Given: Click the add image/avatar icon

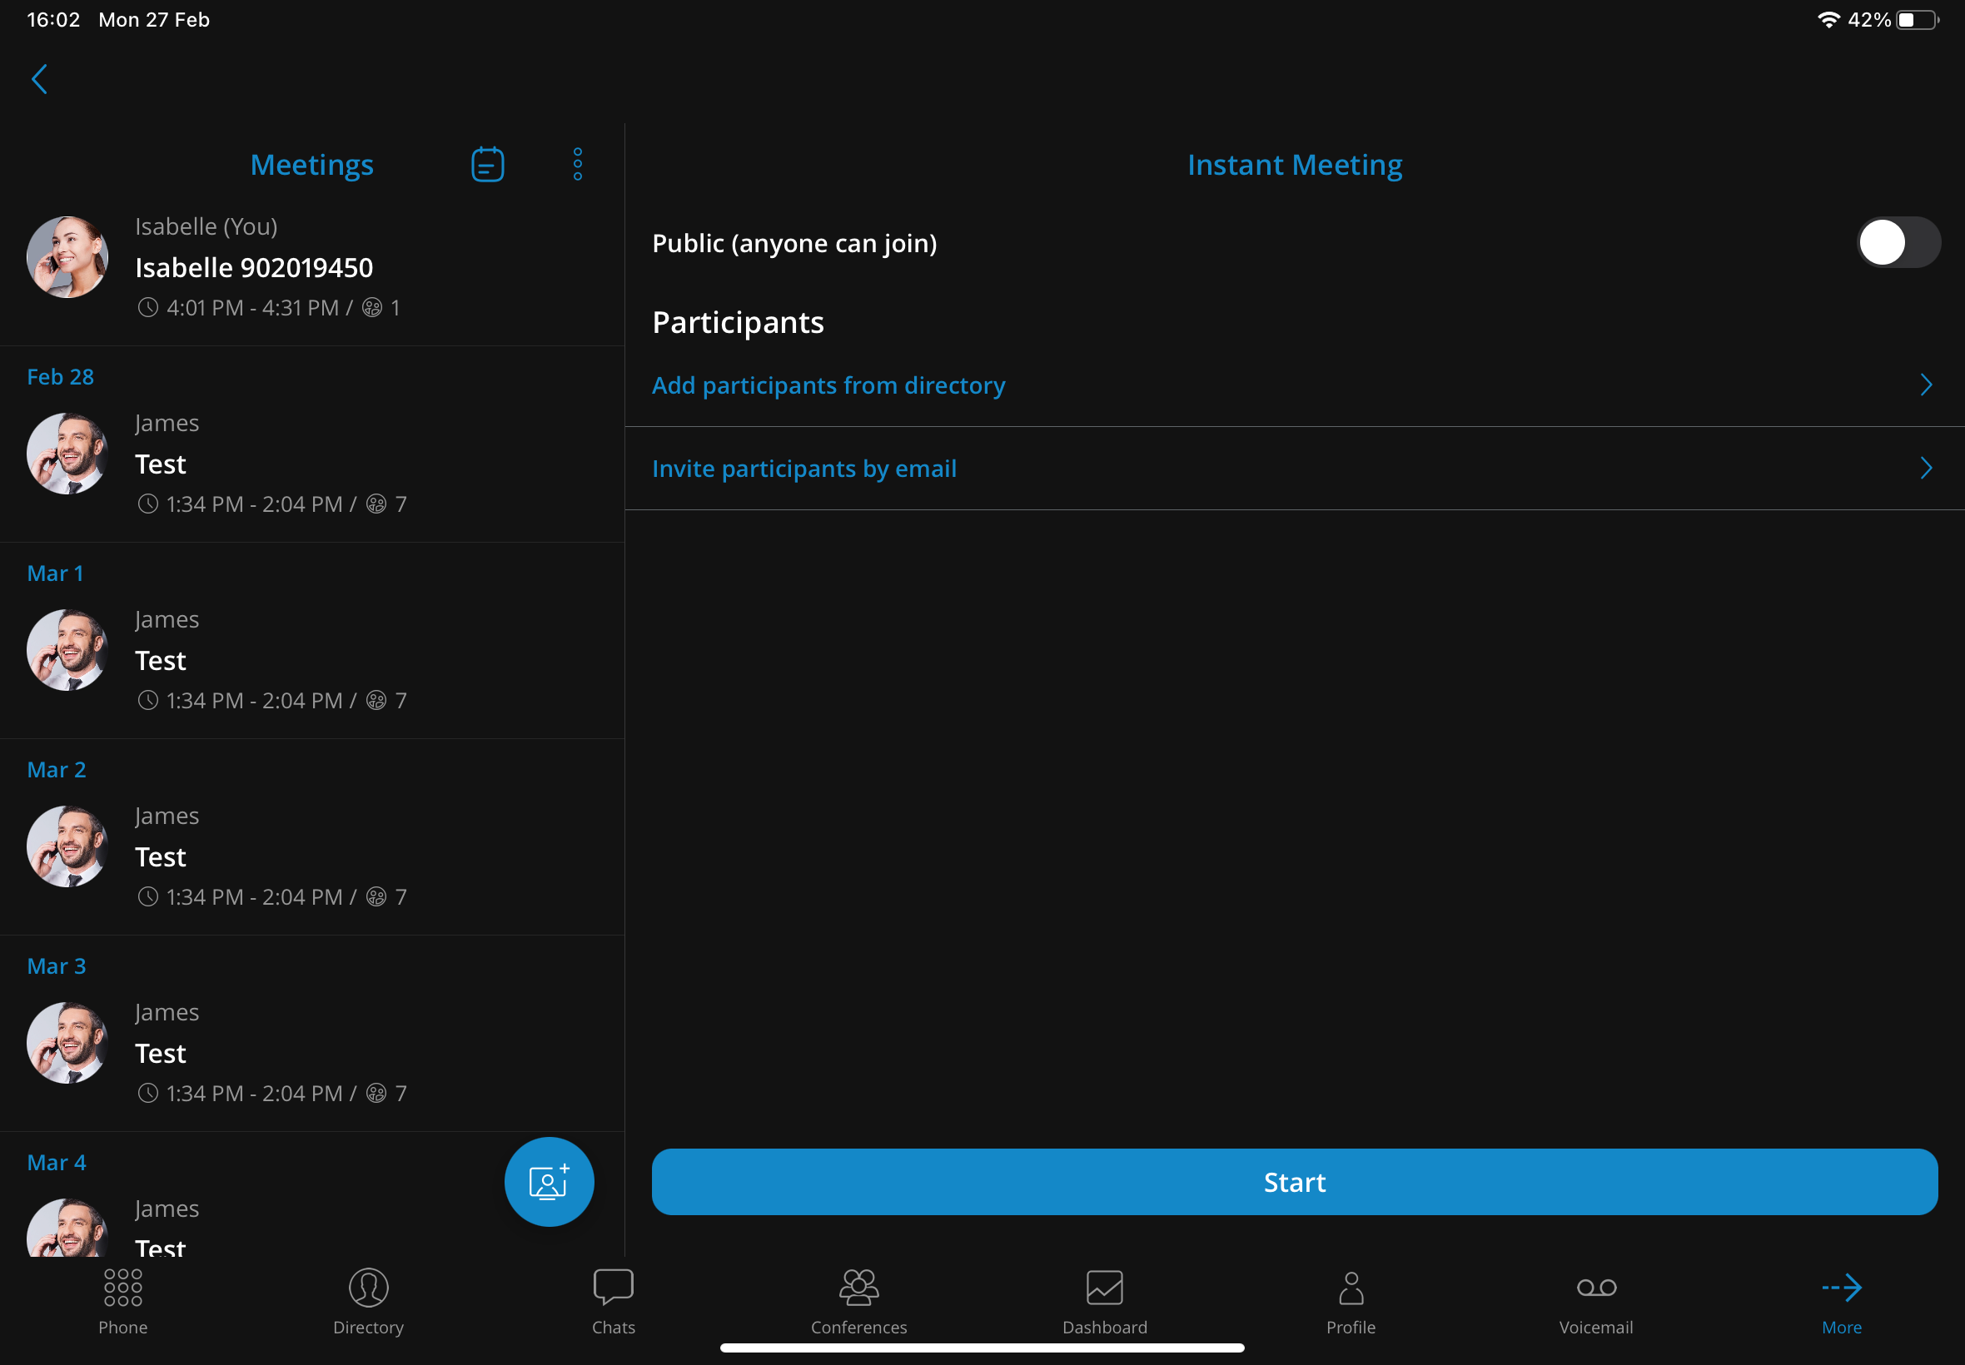Looking at the screenshot, I should click(x=548, y=1182).
